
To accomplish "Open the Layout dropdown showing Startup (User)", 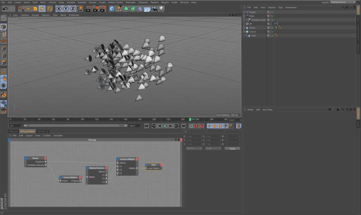I will click(x=343, y=2).
